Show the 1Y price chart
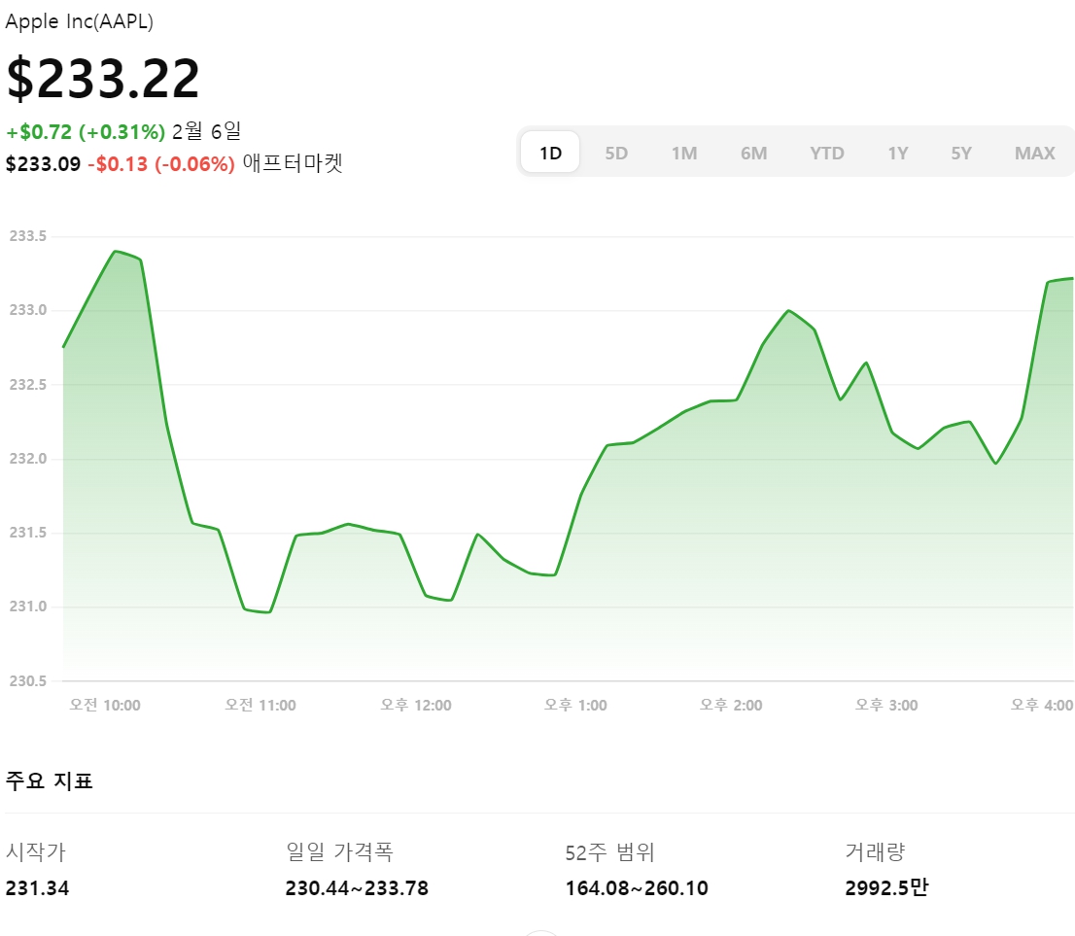1075x936 pixels. [898, 153]
